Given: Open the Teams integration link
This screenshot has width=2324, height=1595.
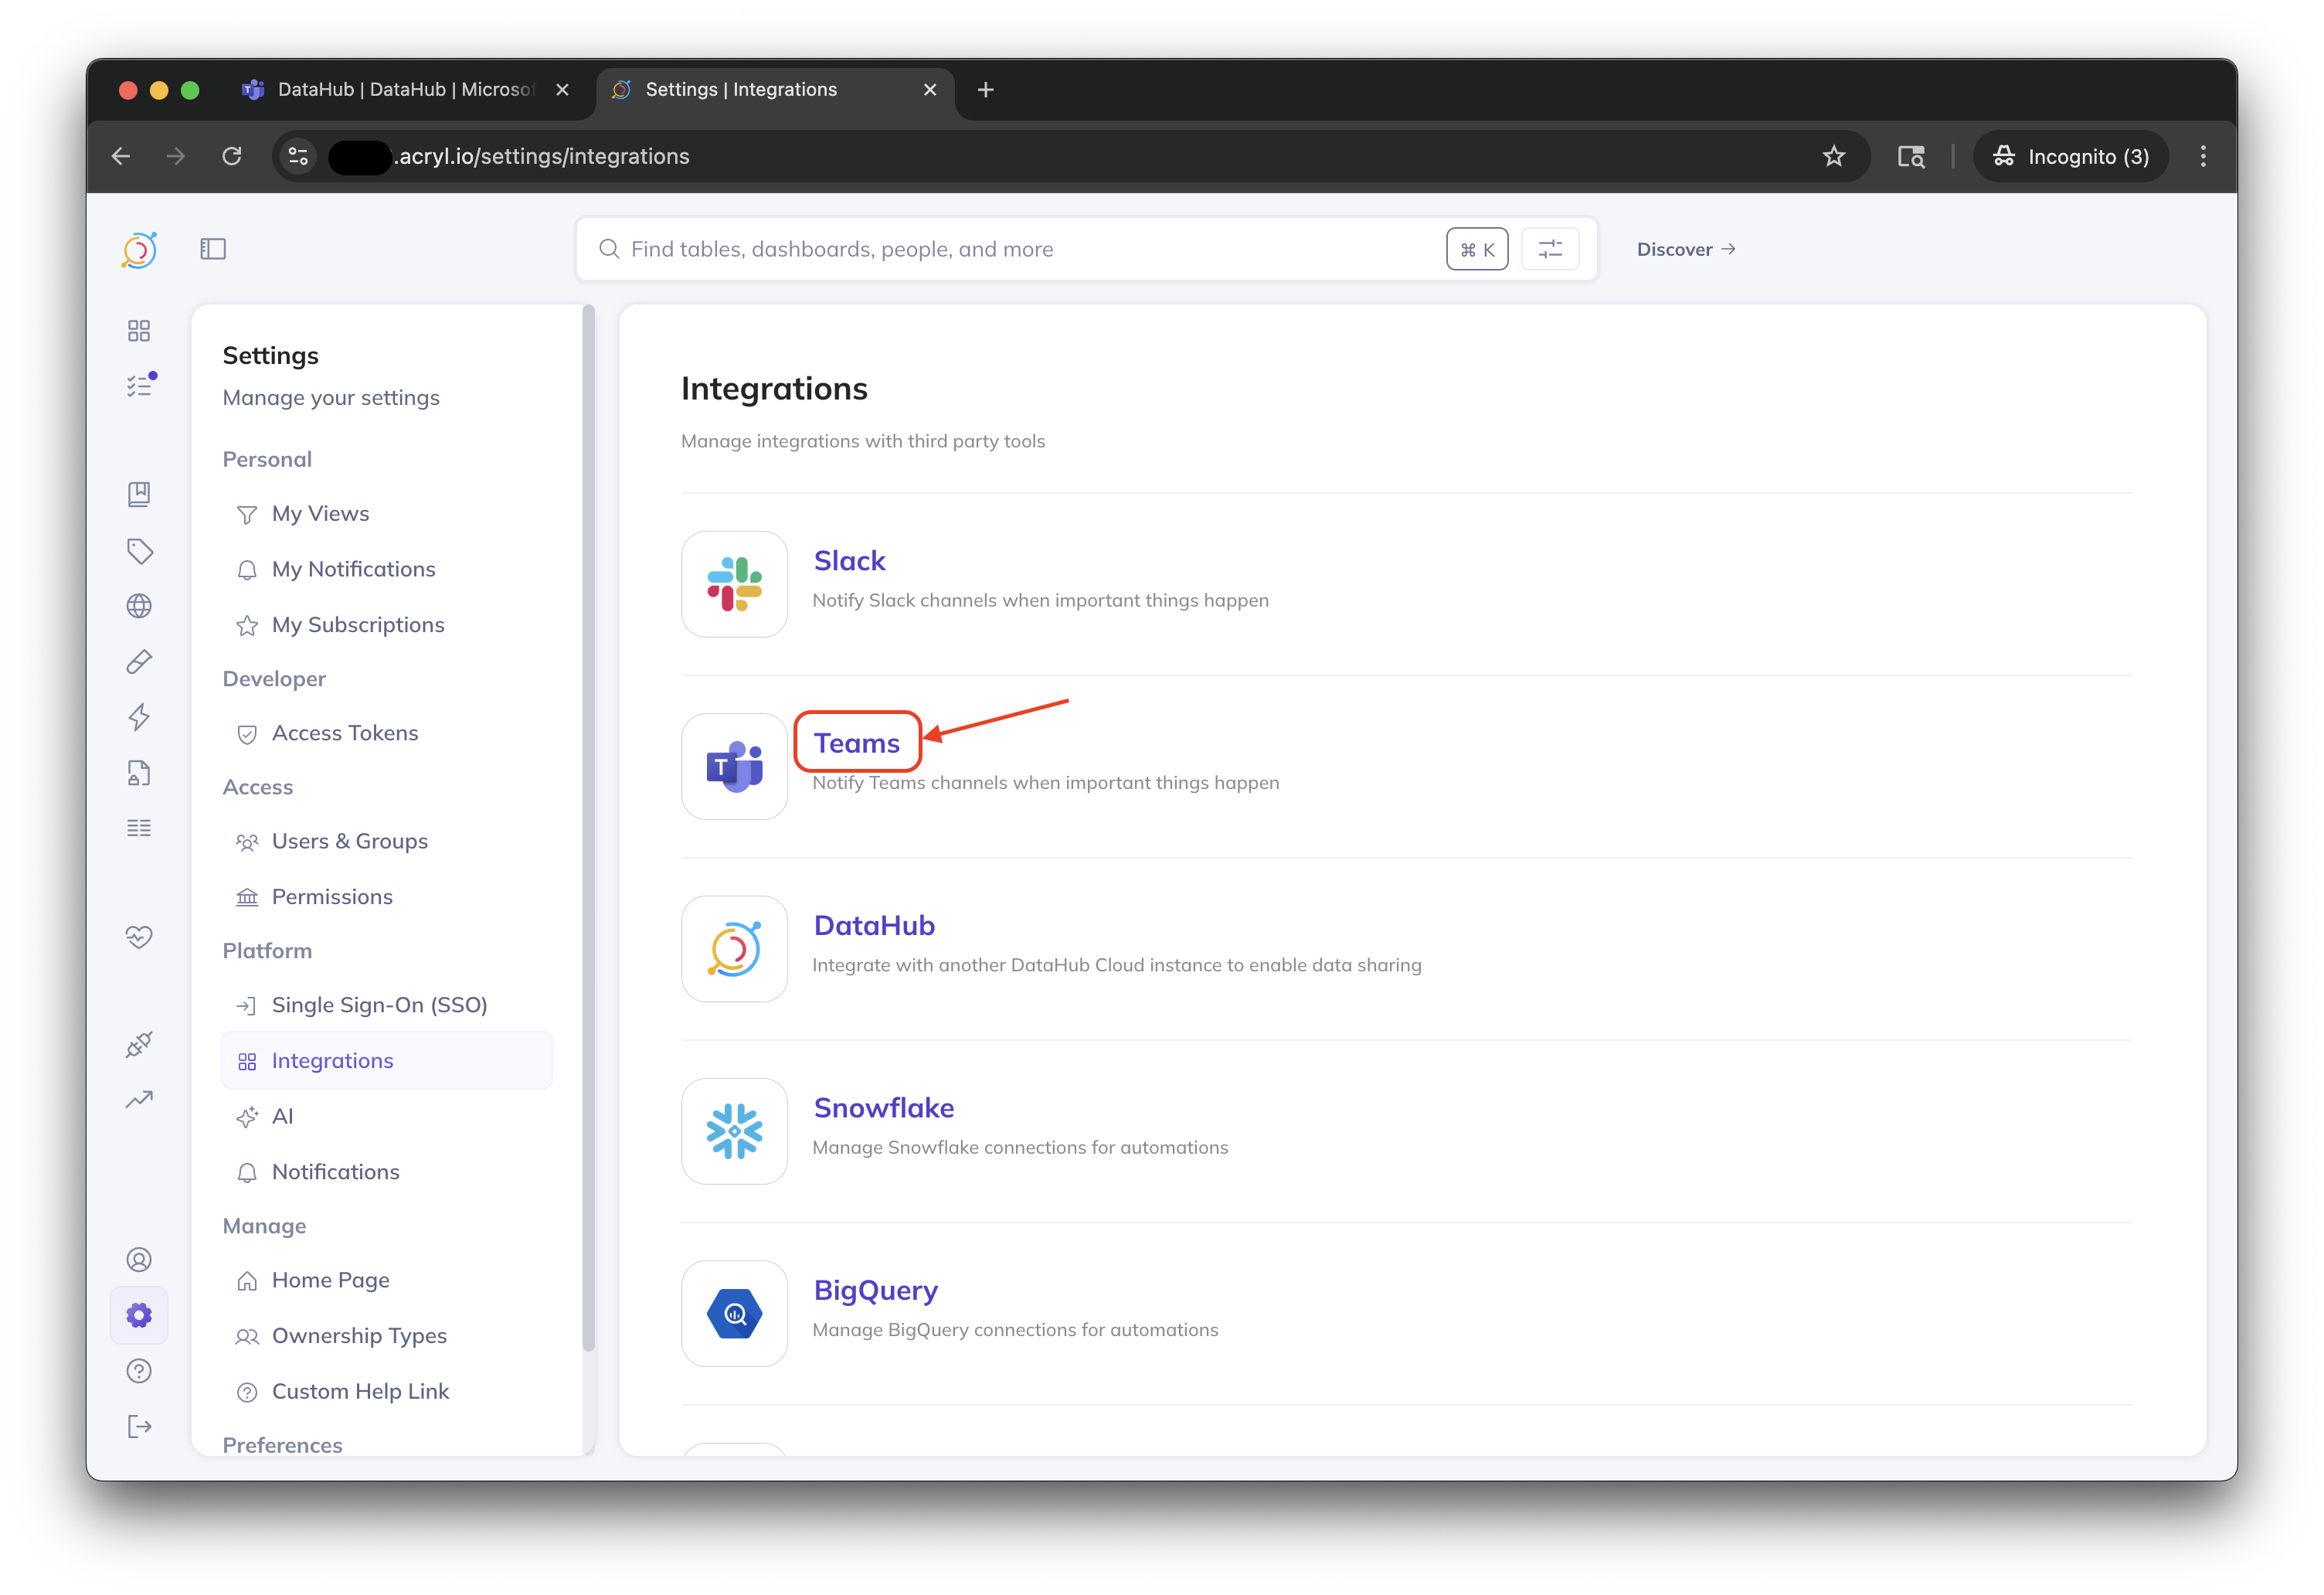Looking at the screenshot, I should coord(856,743).
